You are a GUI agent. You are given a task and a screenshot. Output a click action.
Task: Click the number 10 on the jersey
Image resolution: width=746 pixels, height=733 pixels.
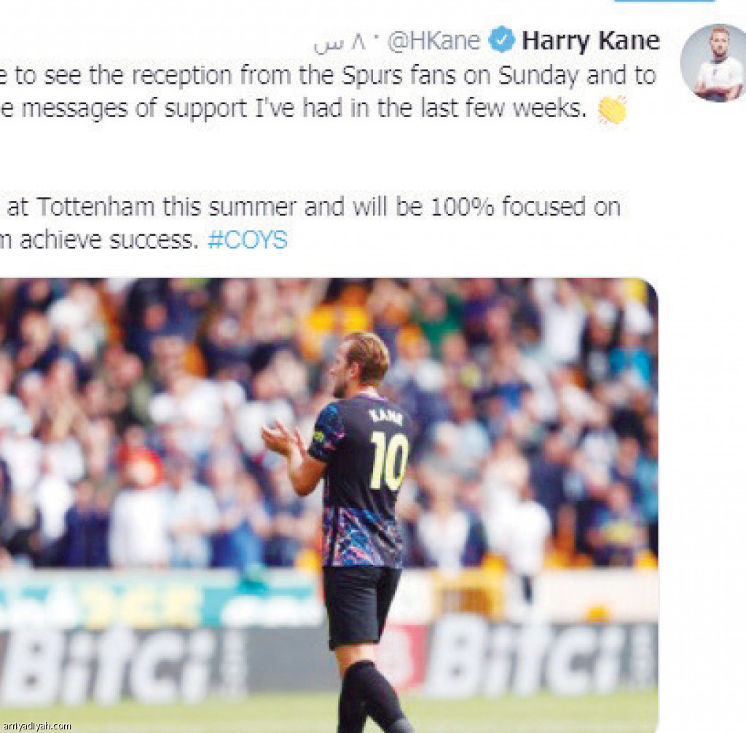[389, 461]
